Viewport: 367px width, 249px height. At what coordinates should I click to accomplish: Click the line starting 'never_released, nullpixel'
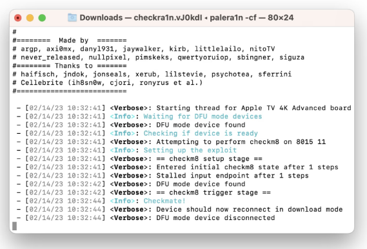tap(159, 57)
